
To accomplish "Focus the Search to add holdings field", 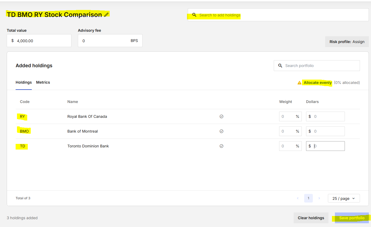I will pos(278,15).
